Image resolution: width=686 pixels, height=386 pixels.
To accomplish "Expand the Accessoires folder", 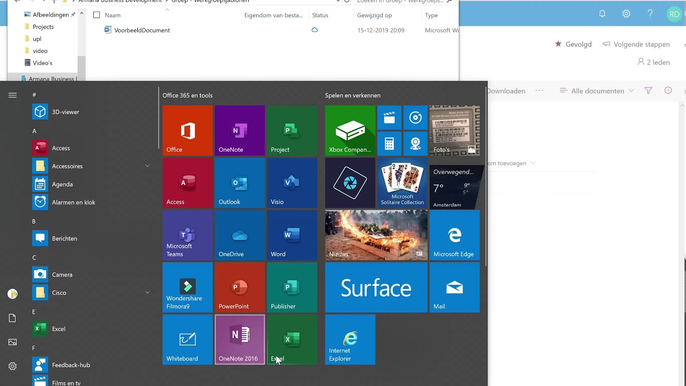I will (x=91, y=166).
